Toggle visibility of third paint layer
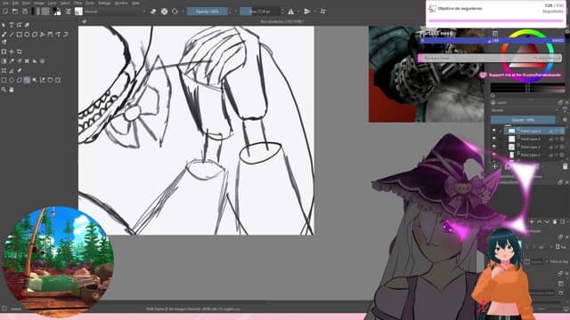This screenshot has height=320, width=570. point(494,147)
